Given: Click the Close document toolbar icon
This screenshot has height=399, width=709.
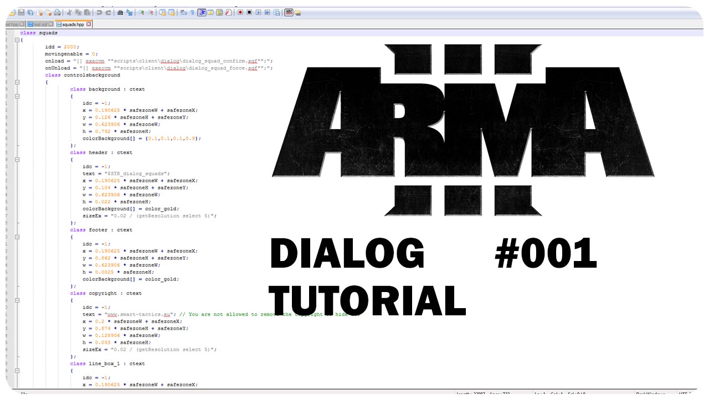Looking at the screenshot, I should [x=39, y=12].
